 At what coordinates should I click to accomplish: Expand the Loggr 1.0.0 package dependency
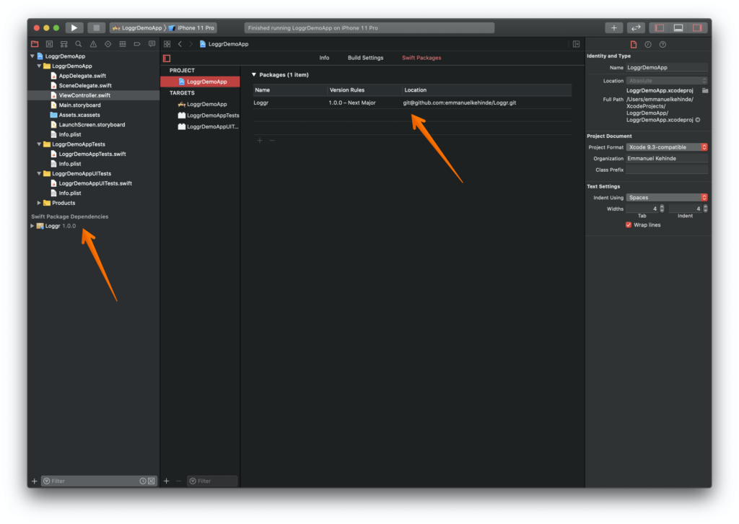(32, 226)
